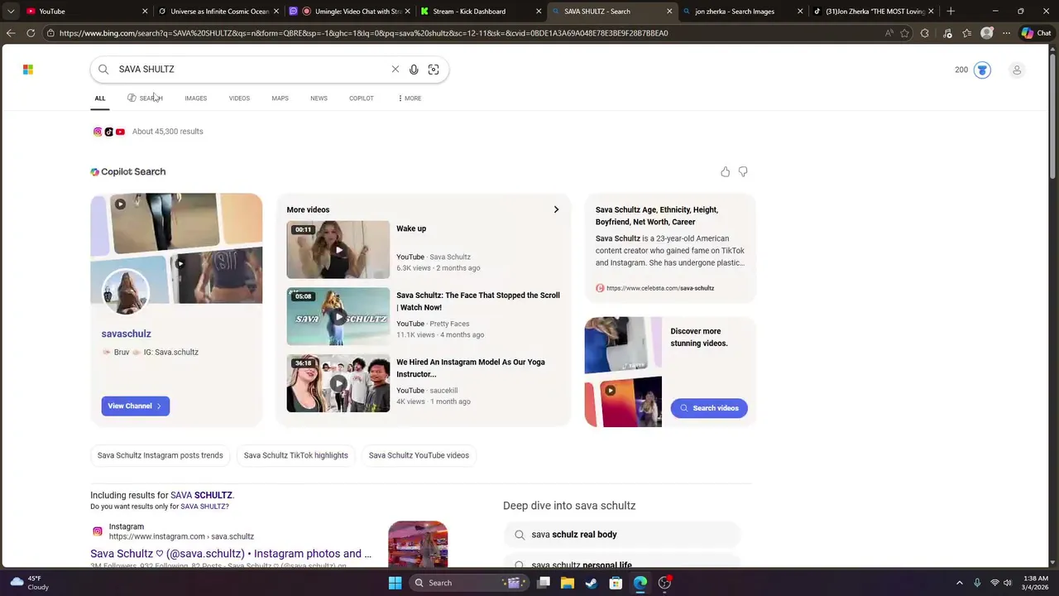
Task: Open visual search camera icon
Action: pos(434,70)
